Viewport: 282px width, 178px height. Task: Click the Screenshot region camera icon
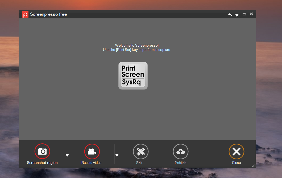(x=42, y=151)
